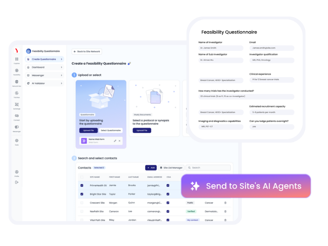
Task: Open the Tools gear icon
Action: coord(17,141)
